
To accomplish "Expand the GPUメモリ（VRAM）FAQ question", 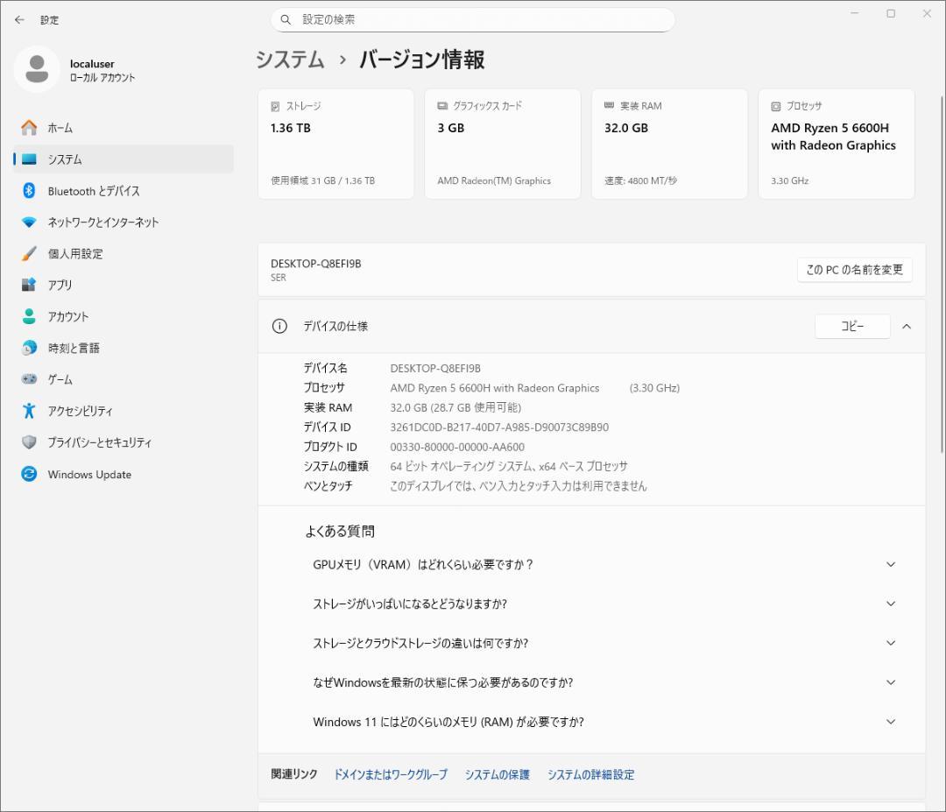I will click(891, 564).
